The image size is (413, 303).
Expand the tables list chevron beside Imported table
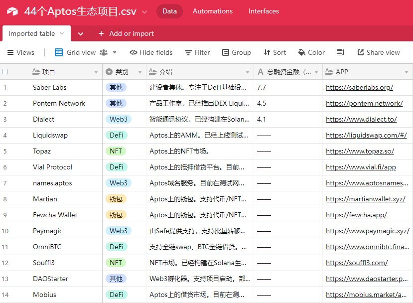coord(81,34)
